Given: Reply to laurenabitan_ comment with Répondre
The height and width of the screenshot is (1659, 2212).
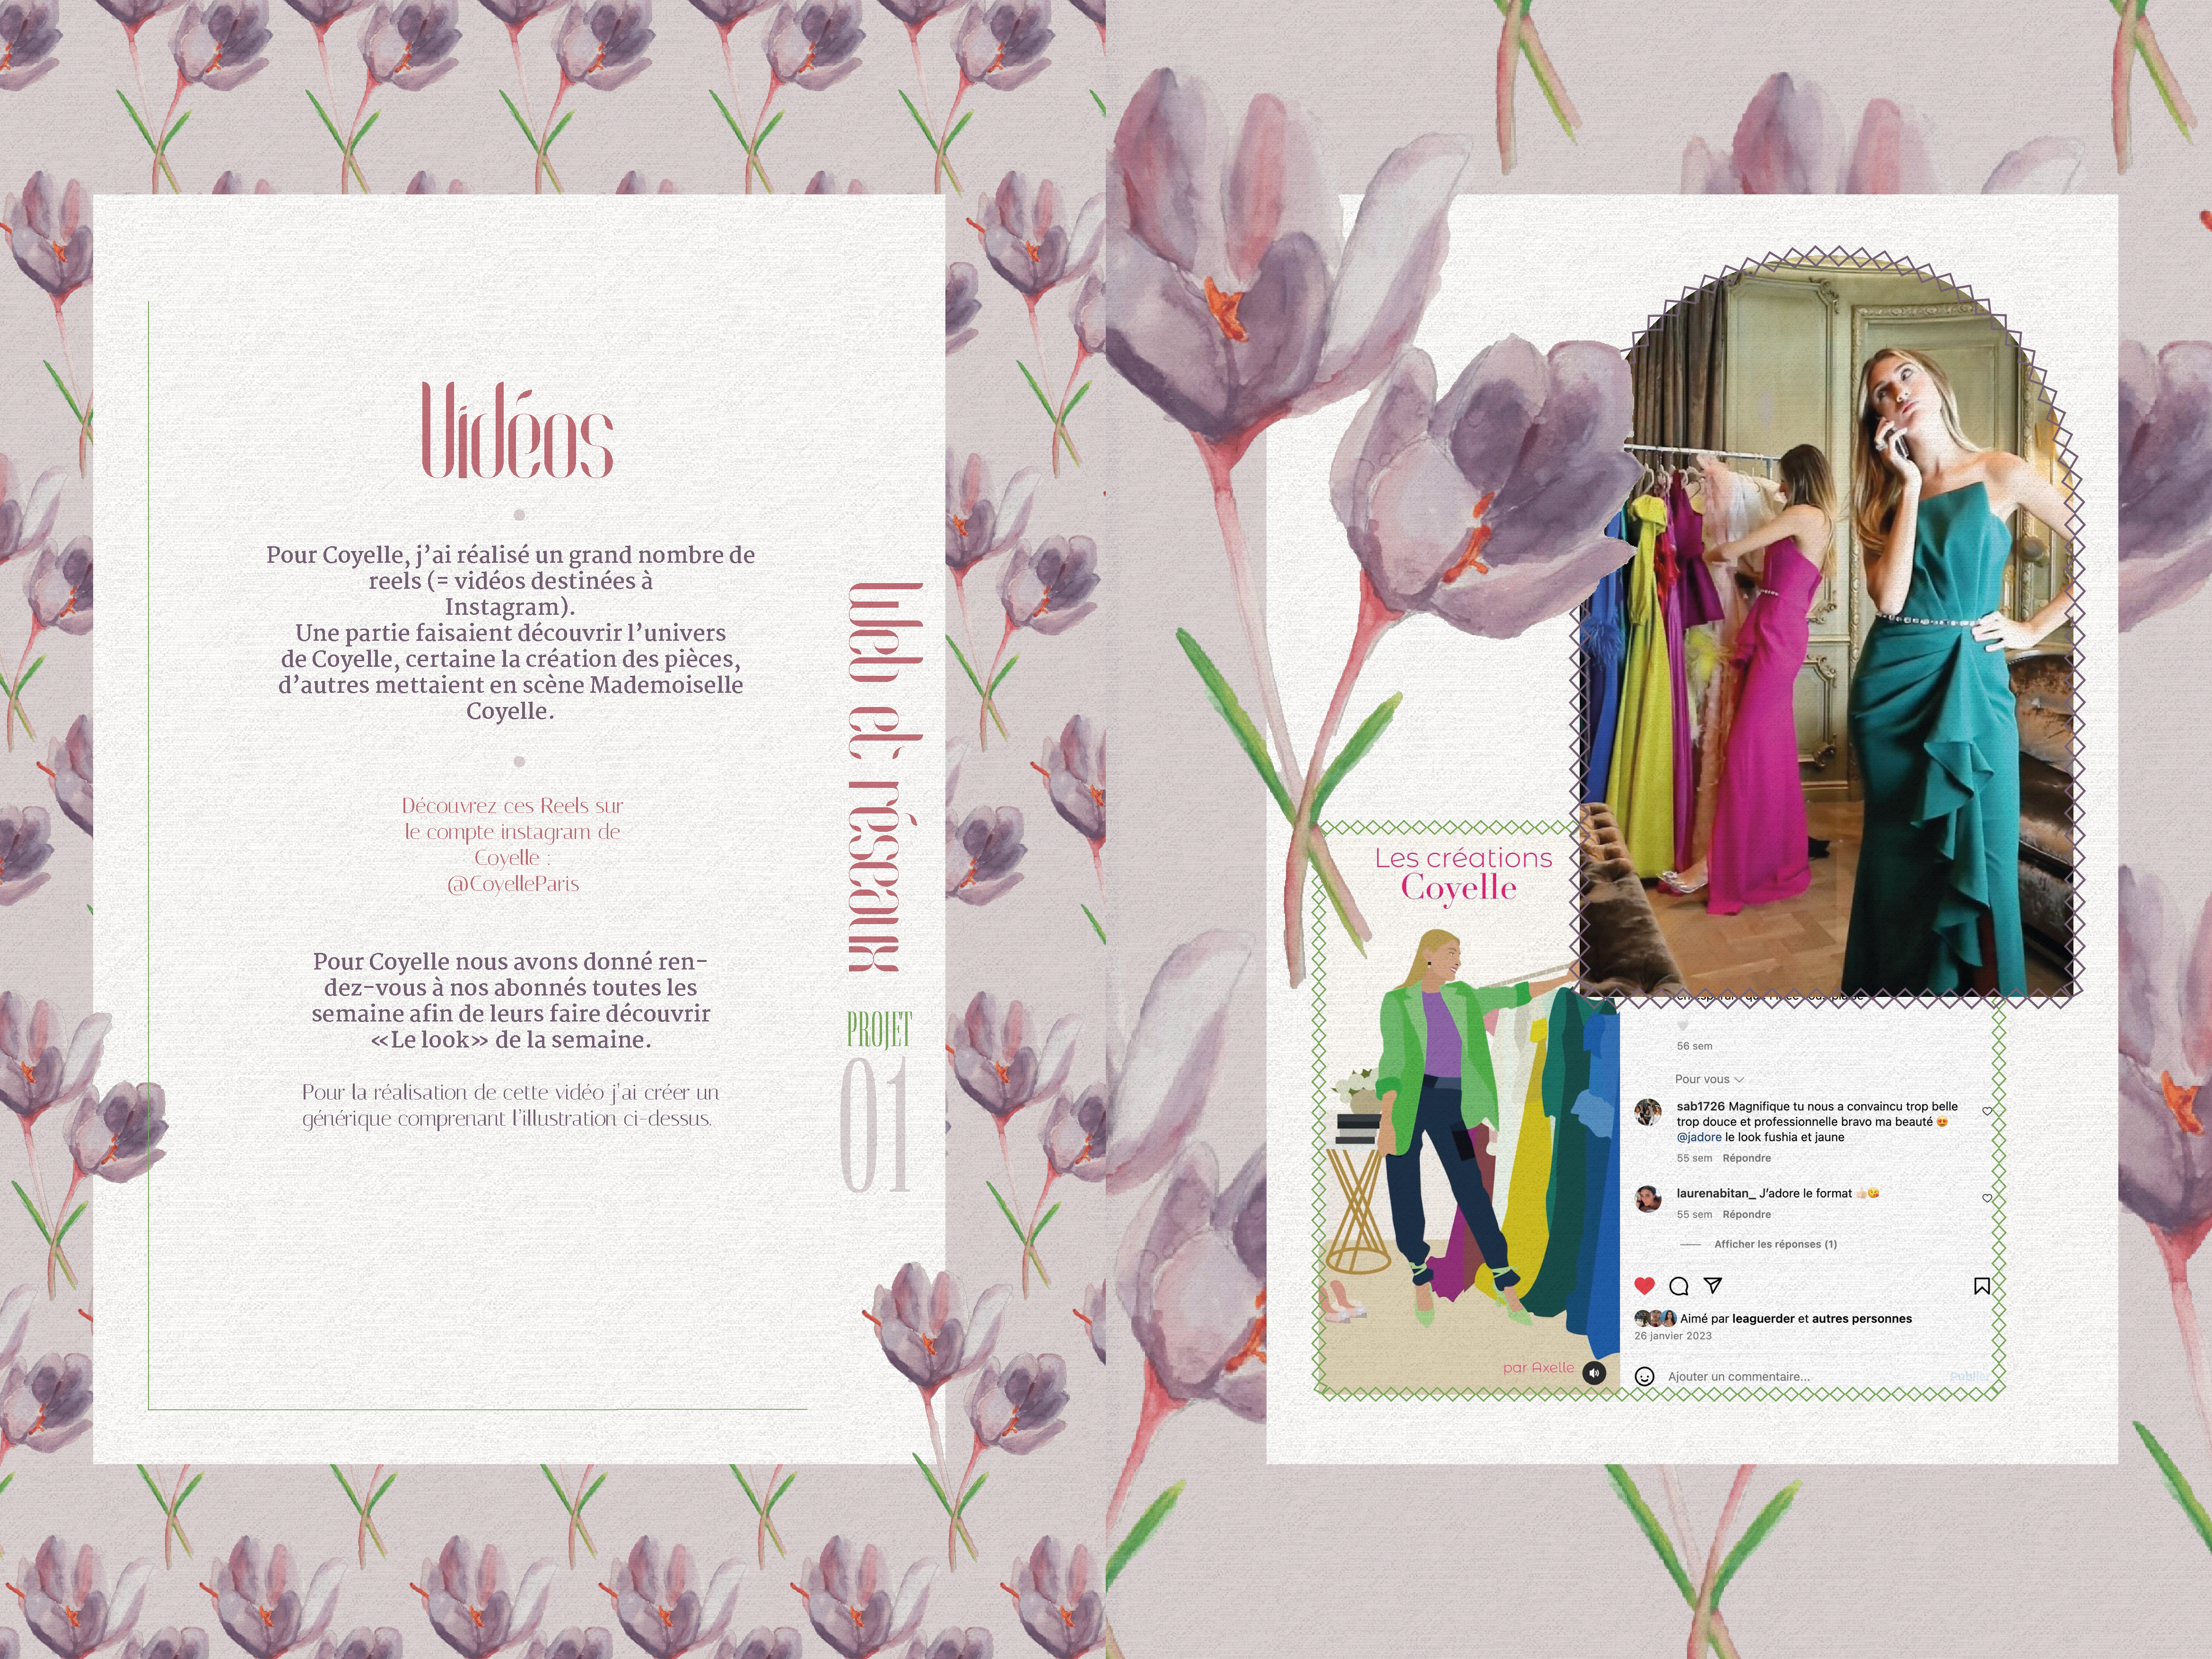Looking at the screenshot, I should click(1746, 1214).
